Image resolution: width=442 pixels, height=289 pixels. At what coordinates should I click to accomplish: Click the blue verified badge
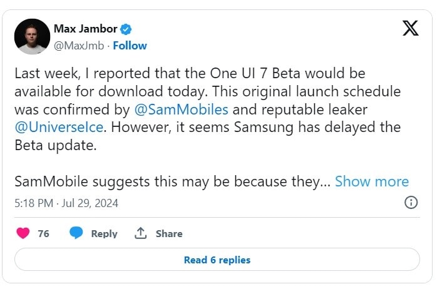point(126,29)
